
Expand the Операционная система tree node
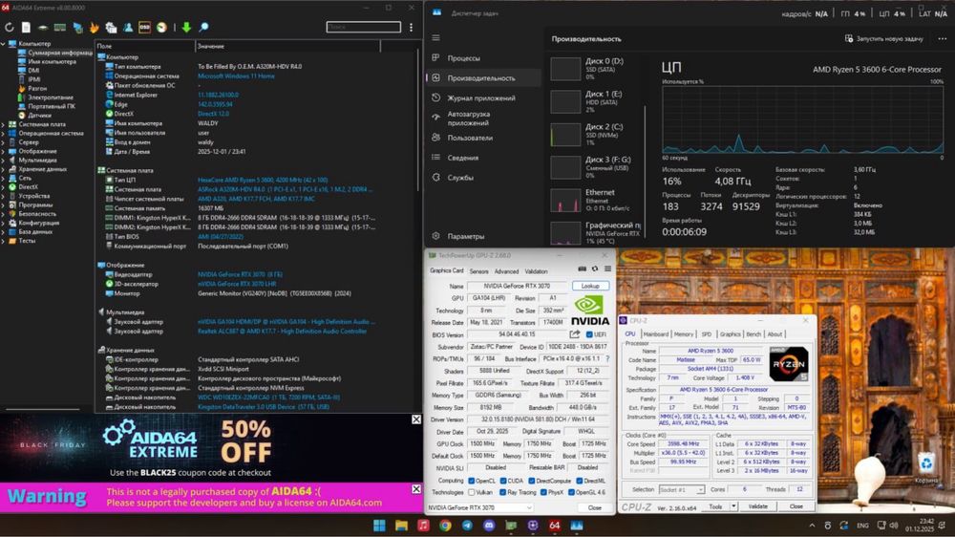click(x=4, y=134)
